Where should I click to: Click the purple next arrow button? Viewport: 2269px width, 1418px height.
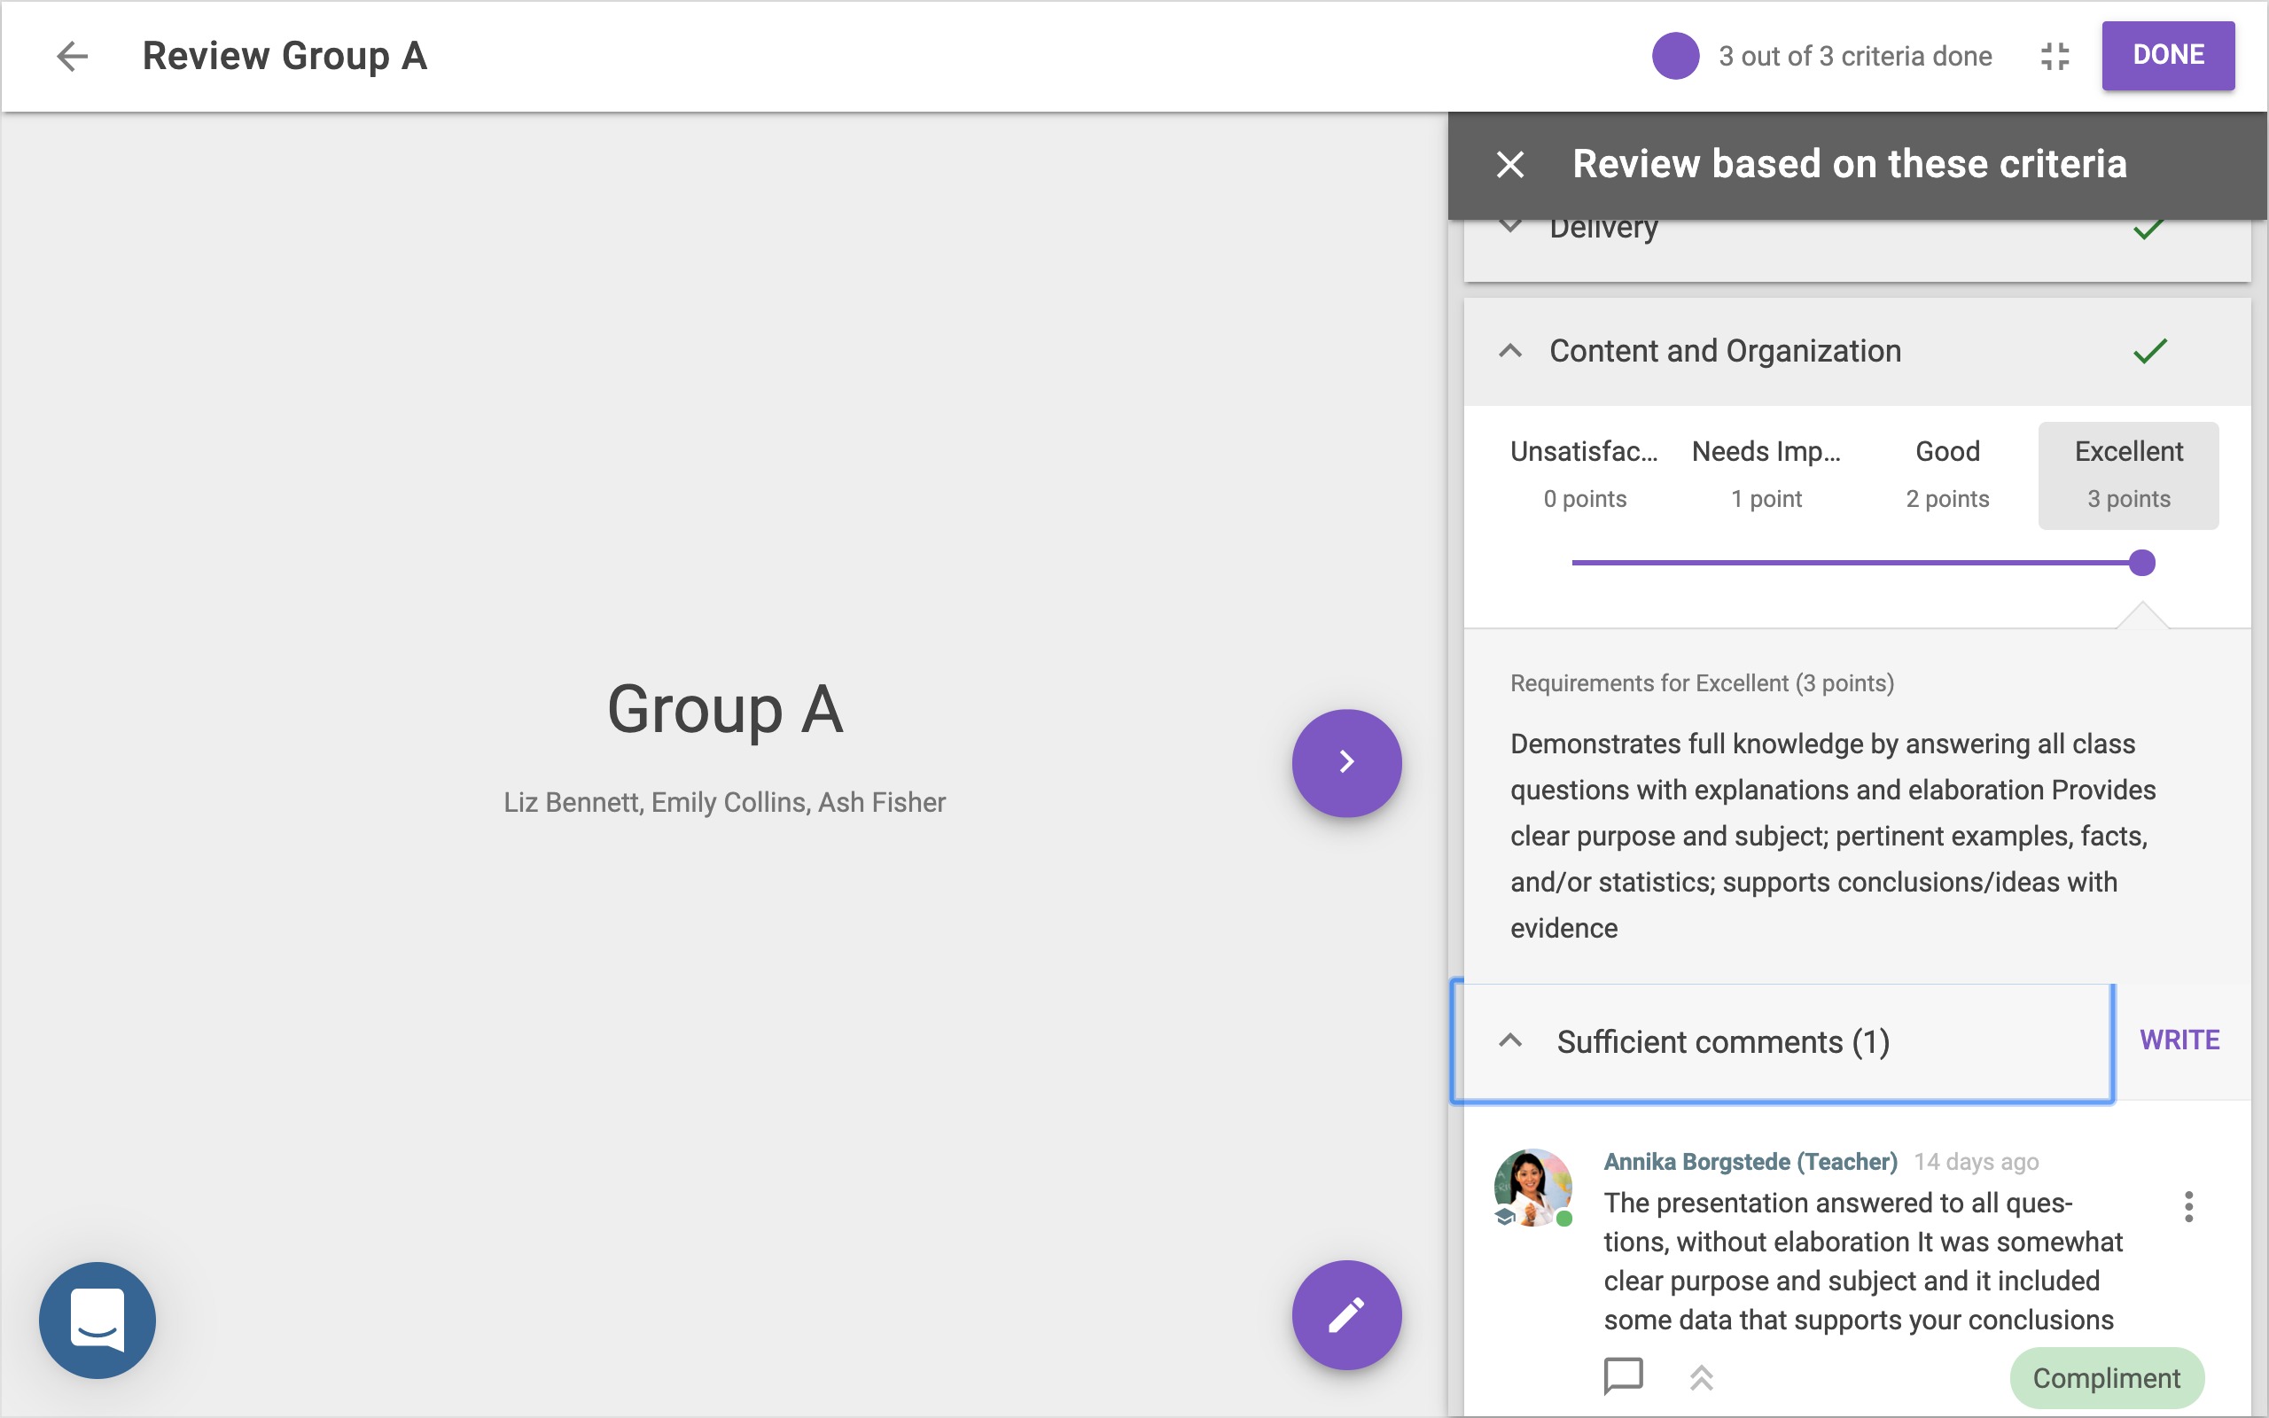1345,762
